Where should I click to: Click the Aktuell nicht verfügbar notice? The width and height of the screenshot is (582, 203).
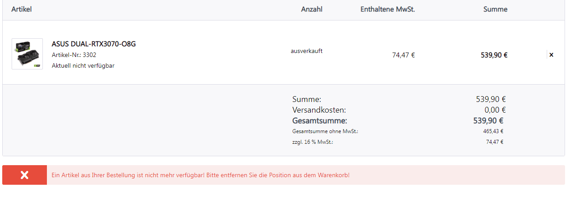83,66
